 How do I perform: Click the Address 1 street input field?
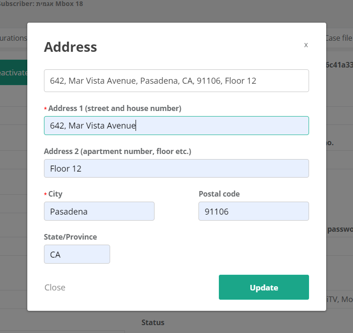pos(176,125)
